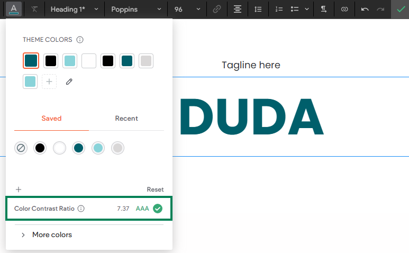Screen dimensions: 409x253
Task: Click info icon next to Color Contrast Ratio
Action: pyautogui.click(x=81, y=209)
